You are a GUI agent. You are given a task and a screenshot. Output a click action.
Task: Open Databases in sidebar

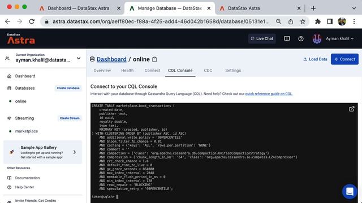[x=25, y=88]
